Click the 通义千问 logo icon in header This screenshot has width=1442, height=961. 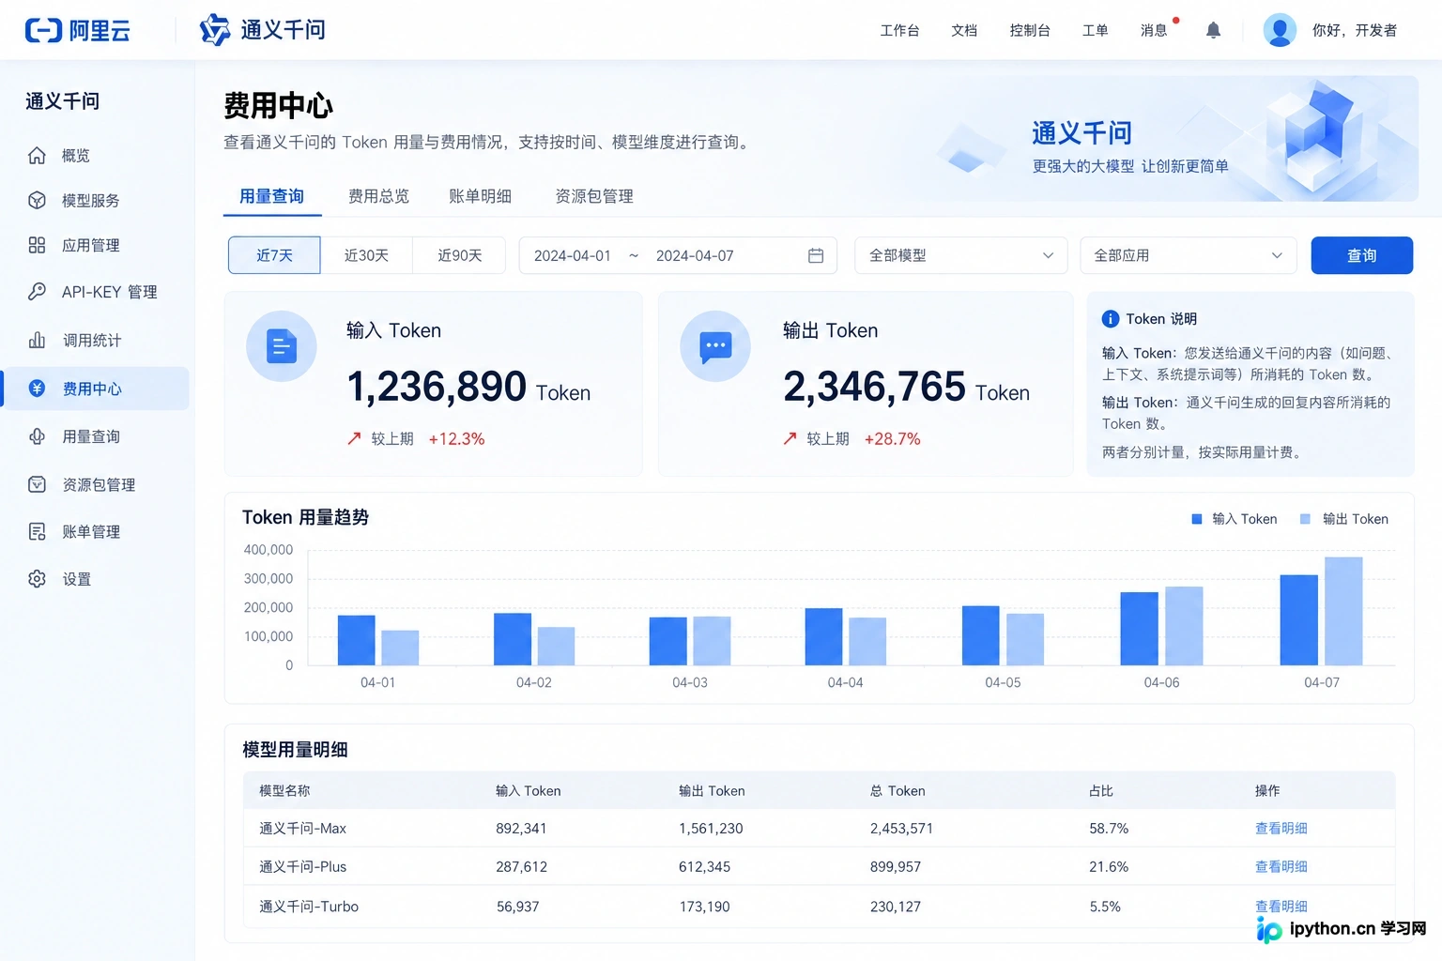[x=214, y=30]
